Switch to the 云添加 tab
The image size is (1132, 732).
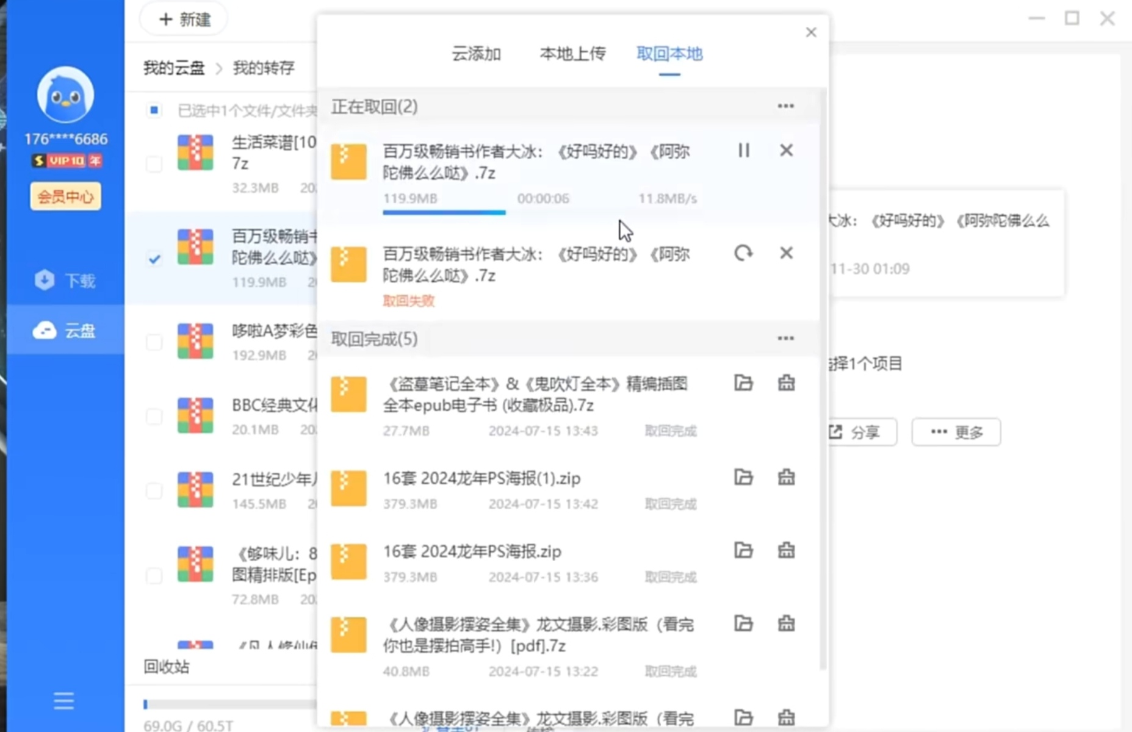(x=476, y=54)
